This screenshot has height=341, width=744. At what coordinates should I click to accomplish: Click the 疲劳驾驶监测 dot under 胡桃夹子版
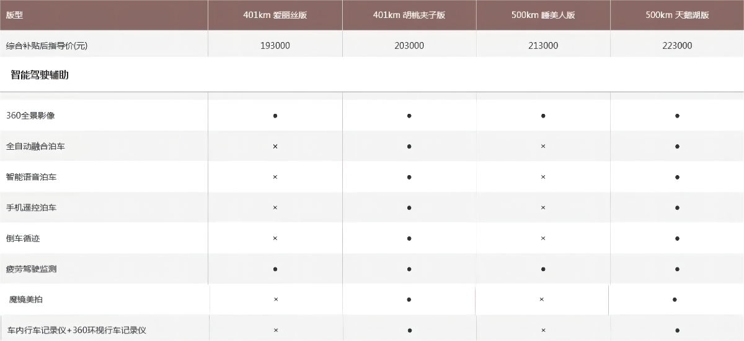coord(409,269)
